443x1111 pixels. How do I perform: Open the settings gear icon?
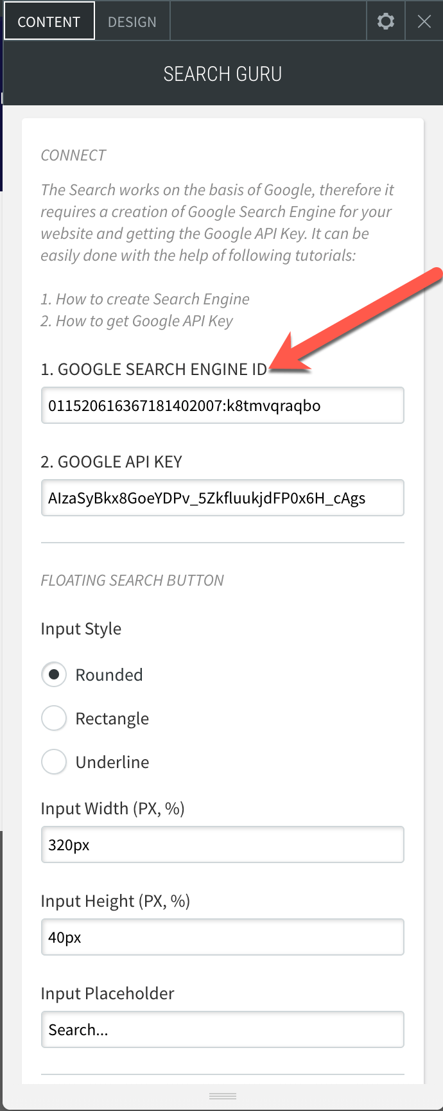[385, 21]
